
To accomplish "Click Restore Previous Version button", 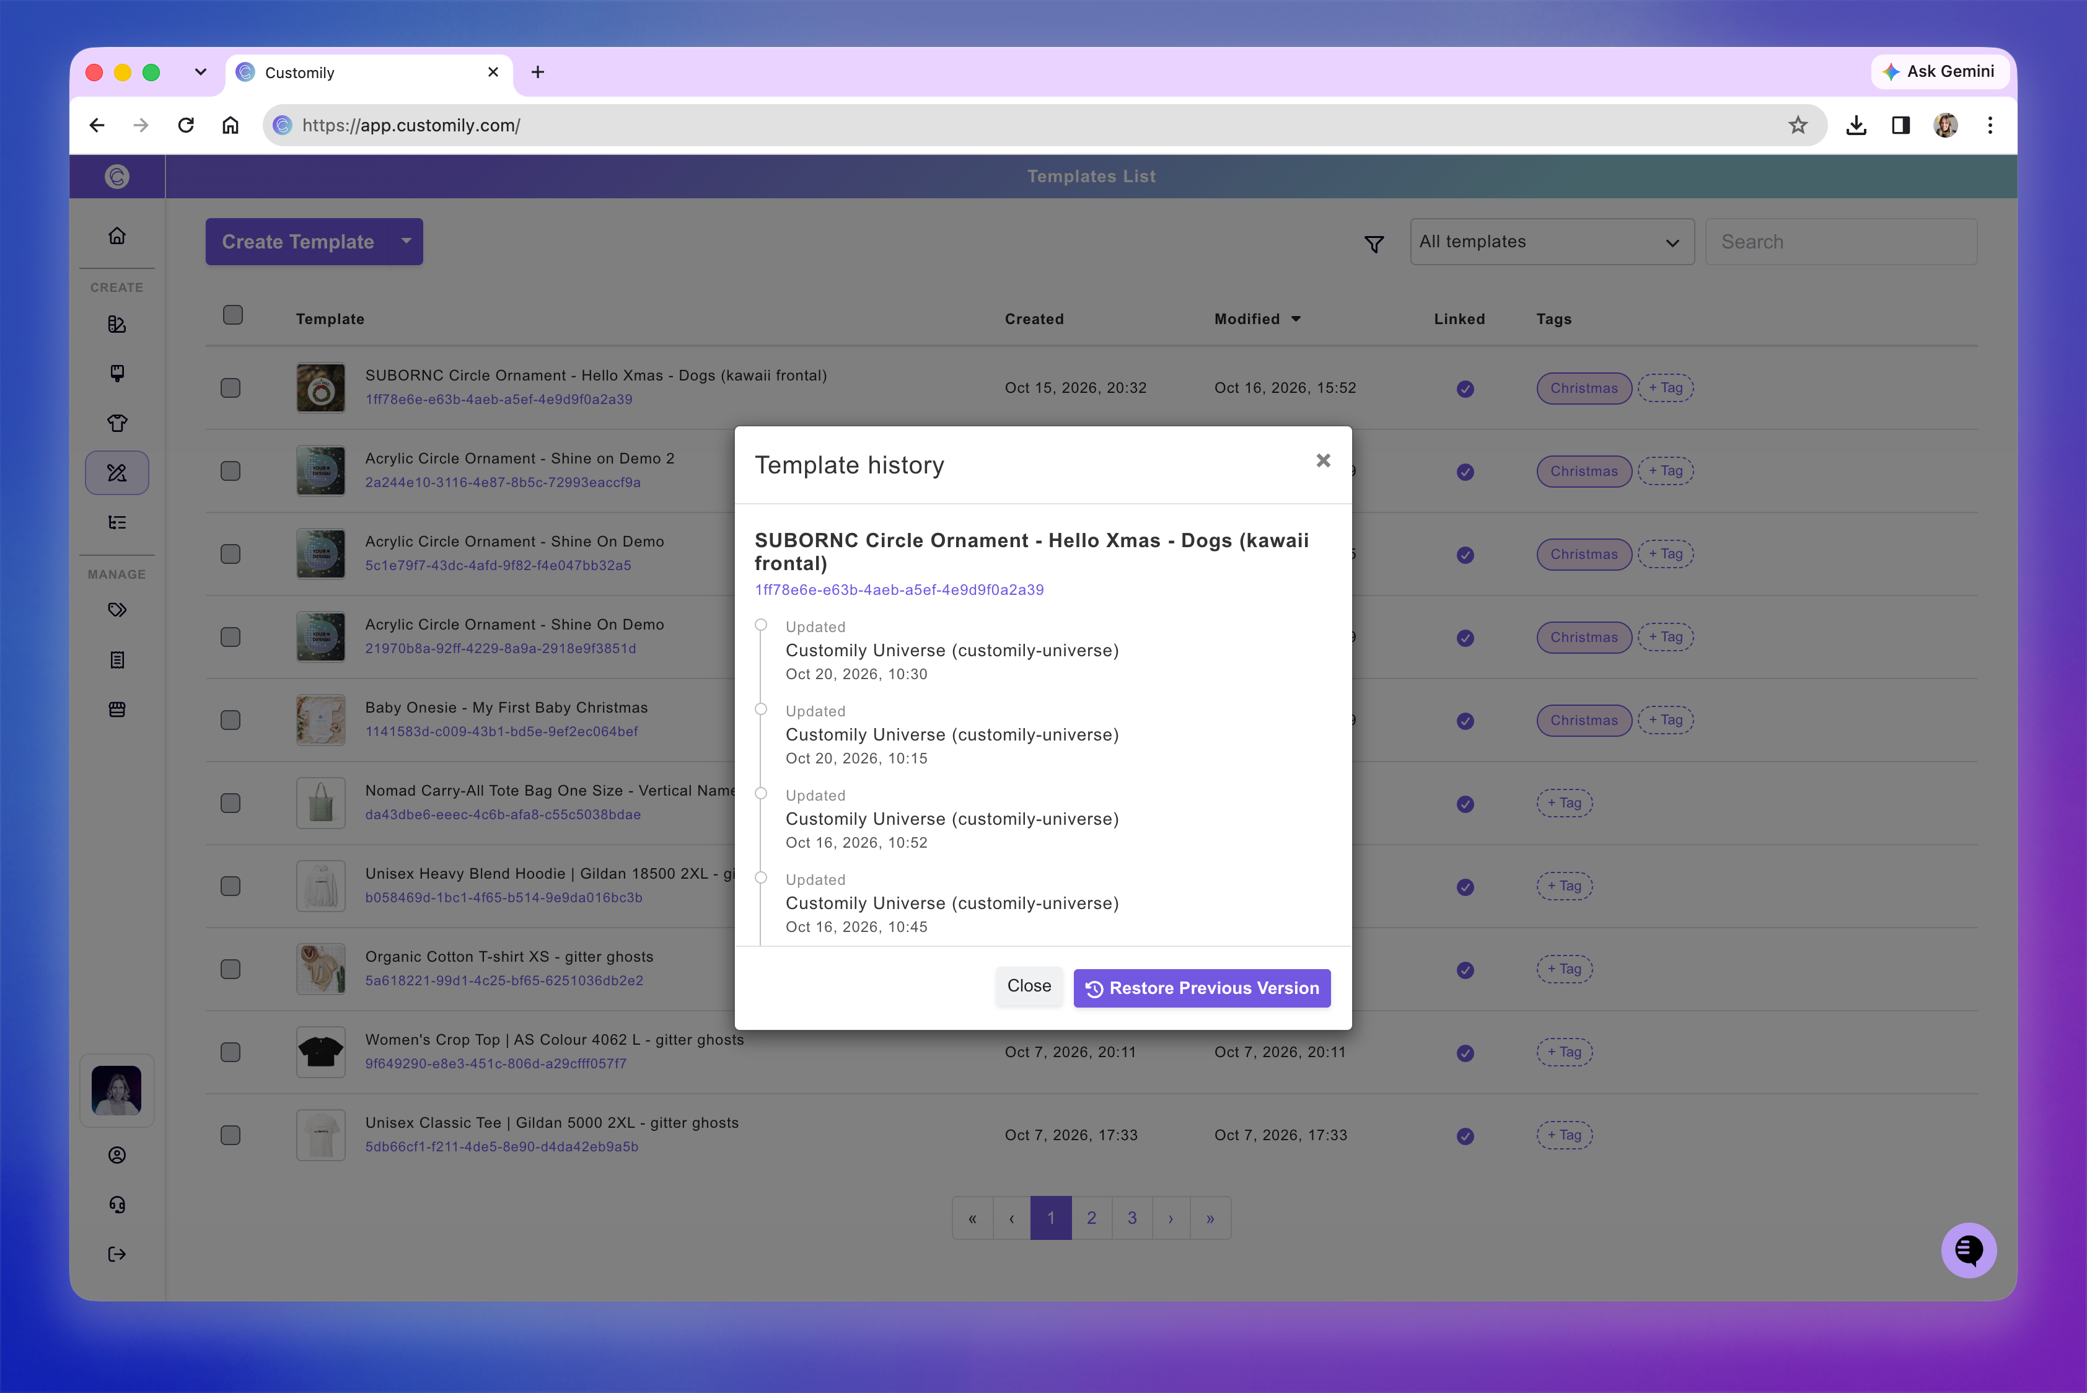I will [x=1201, y=988].
